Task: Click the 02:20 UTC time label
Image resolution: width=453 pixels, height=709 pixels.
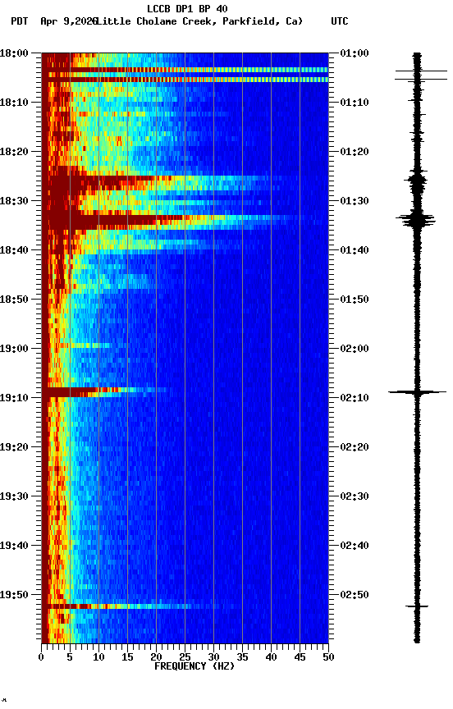Action: click(355, 447)
